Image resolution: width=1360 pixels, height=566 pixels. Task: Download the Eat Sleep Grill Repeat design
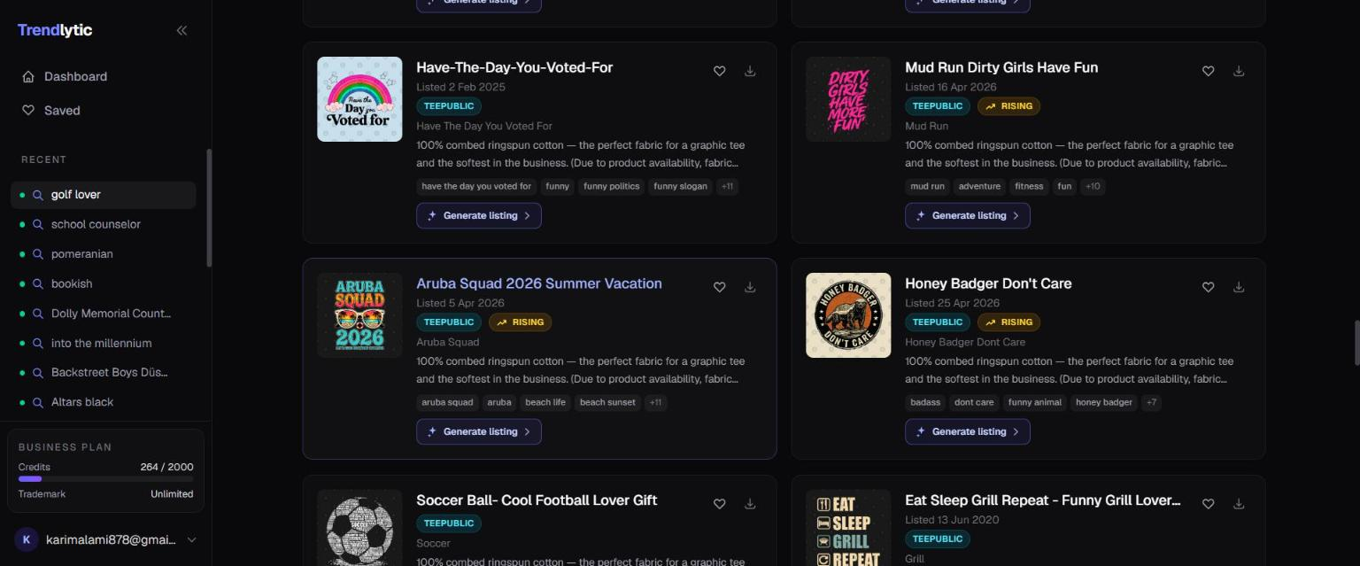(1239, 504)
